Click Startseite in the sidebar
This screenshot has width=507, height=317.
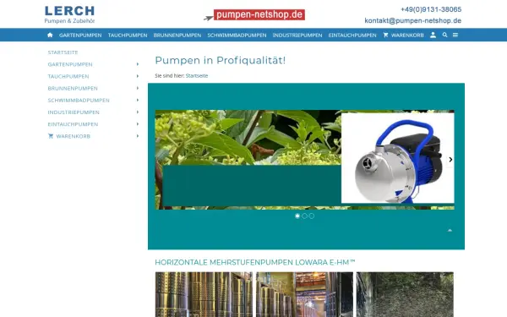point(63,52)
